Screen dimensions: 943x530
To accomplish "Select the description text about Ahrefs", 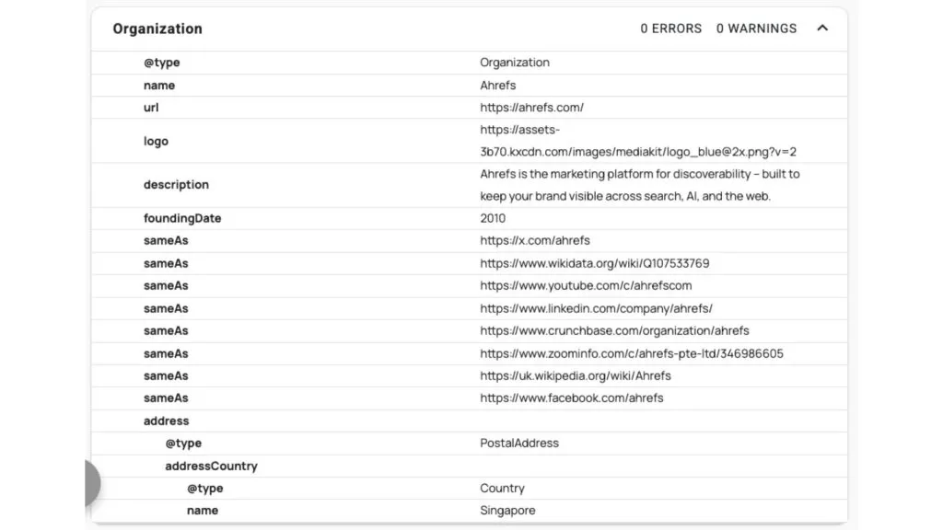I will click(x=640, y=185).
